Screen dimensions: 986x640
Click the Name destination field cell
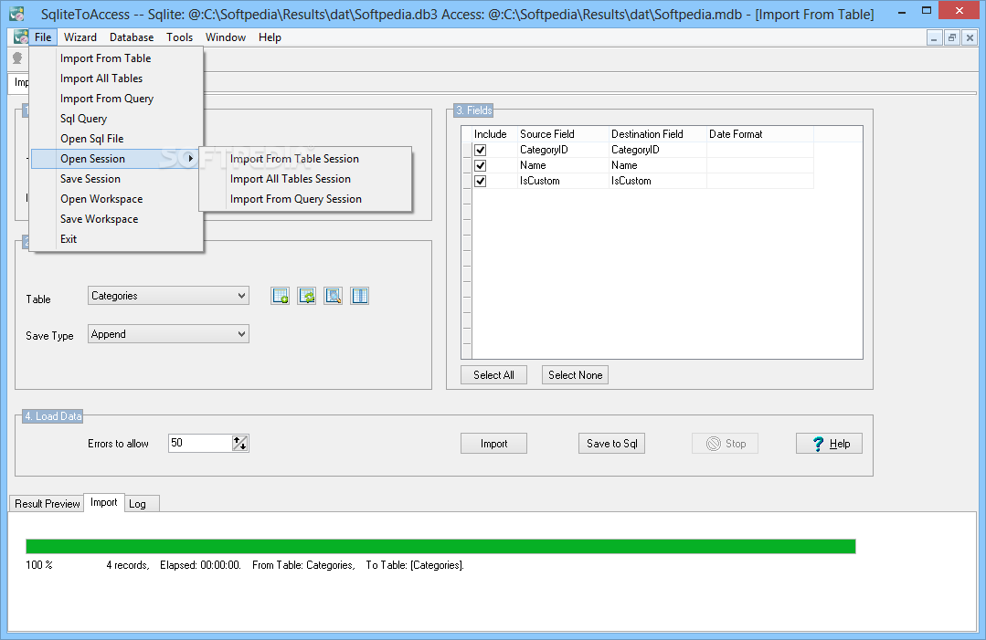click(658, 165)
